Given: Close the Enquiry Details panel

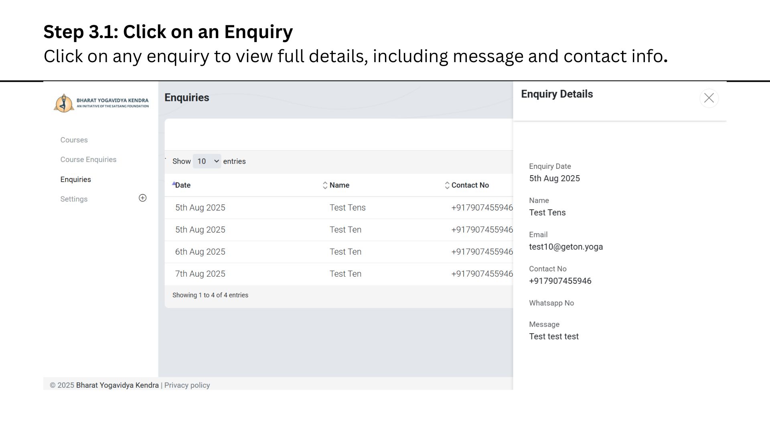Looking at the screenshot, I should coord(709,98).
